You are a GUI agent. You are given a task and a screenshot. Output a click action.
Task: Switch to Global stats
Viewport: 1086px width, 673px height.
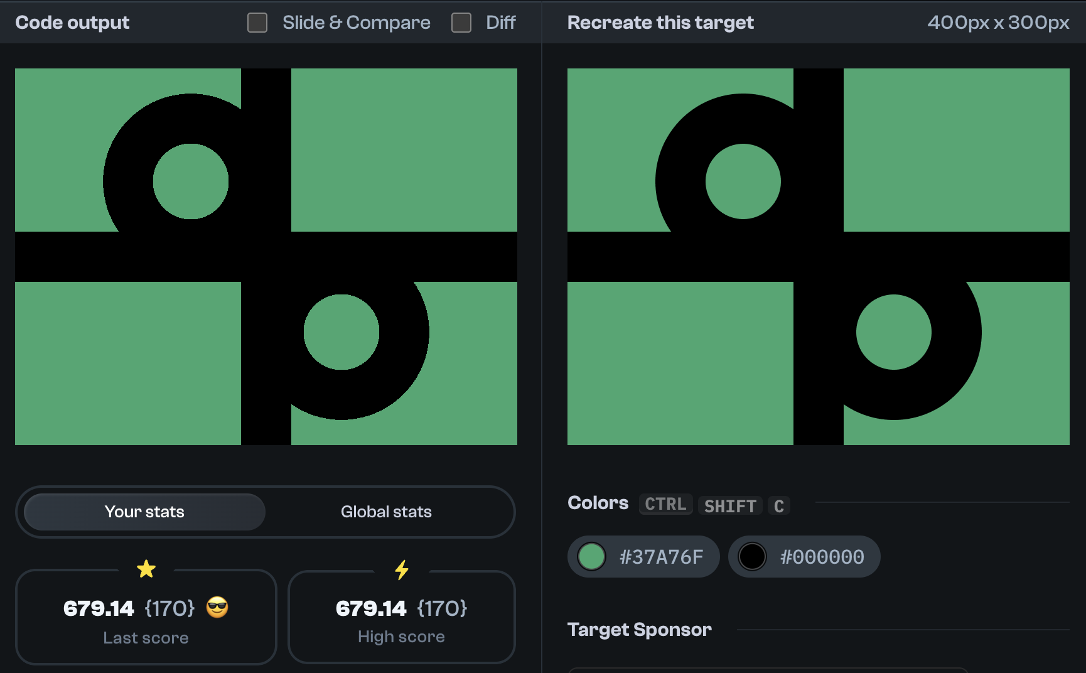click(x=386, y=512)
